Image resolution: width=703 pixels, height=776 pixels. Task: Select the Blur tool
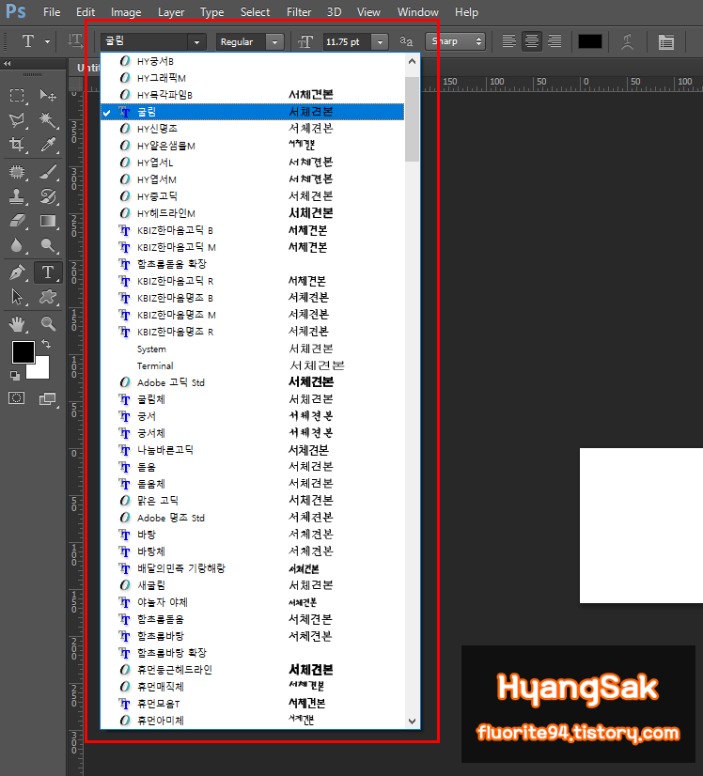pos(17,245)
